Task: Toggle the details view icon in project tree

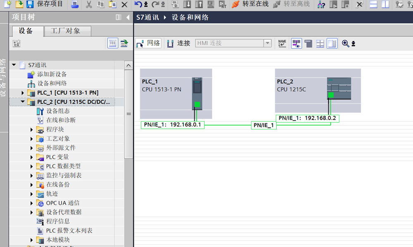Action: (x=112, y=43)
